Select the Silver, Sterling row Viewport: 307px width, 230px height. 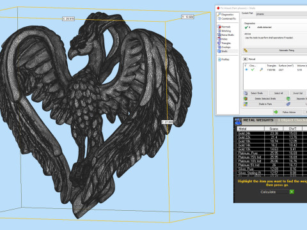point(272,173)
